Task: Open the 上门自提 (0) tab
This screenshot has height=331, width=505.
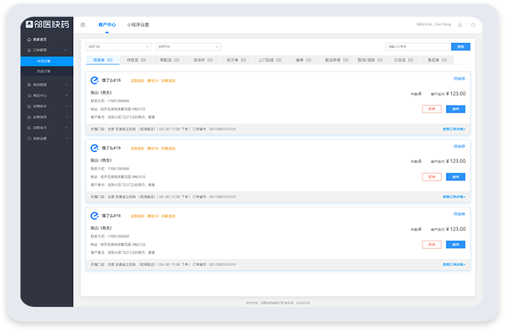Action: [x=270, y=60]
